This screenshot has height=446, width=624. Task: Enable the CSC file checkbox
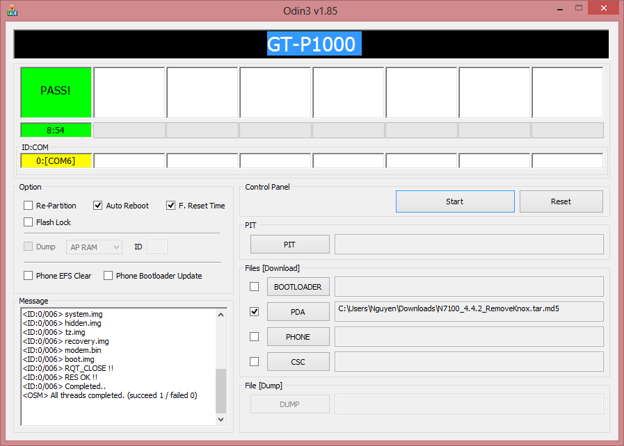255,362
